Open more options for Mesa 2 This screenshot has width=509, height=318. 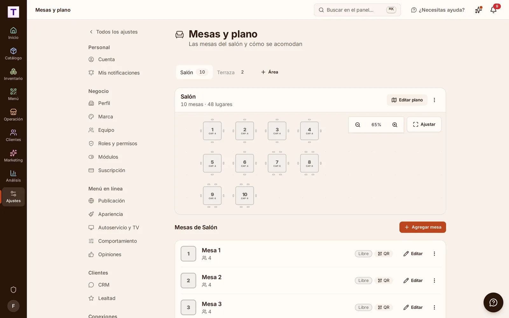click(x=434, y=280)
